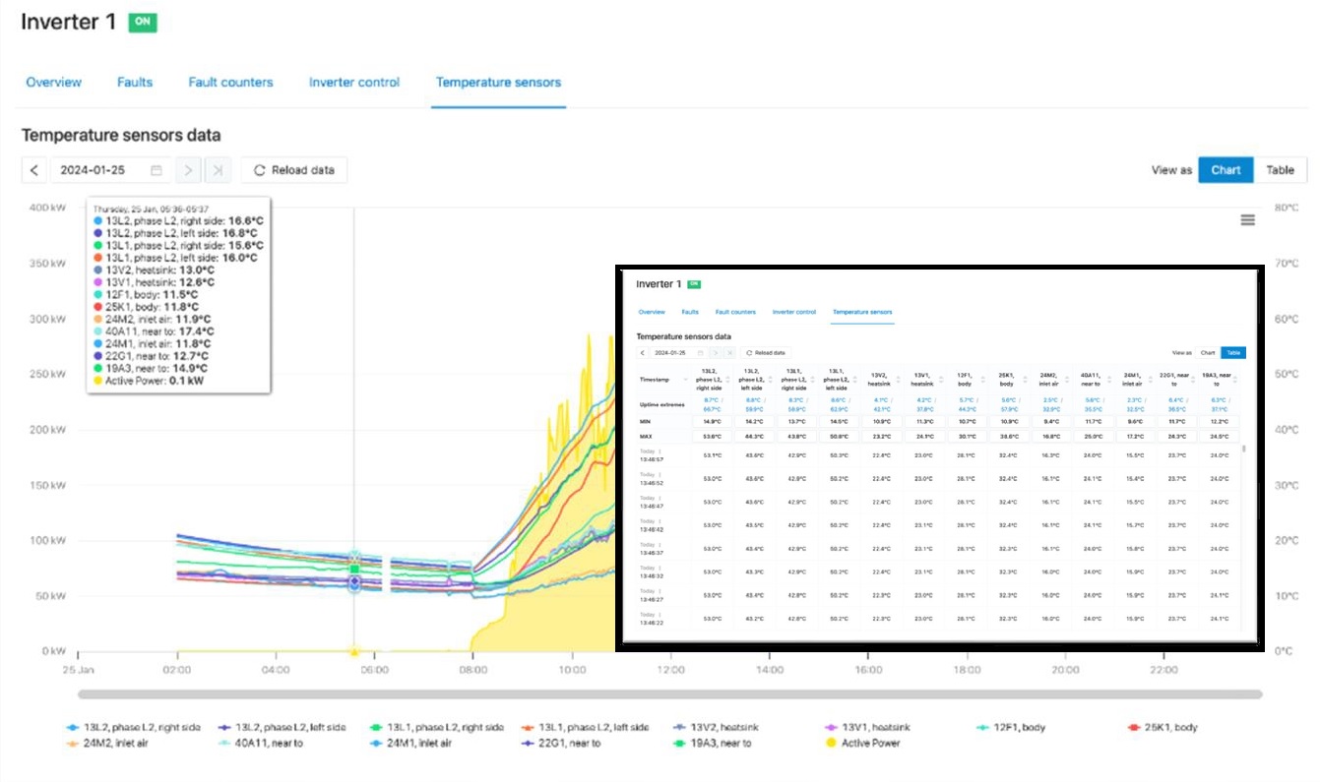Open Overview tab in main window

tap(53, 83)
